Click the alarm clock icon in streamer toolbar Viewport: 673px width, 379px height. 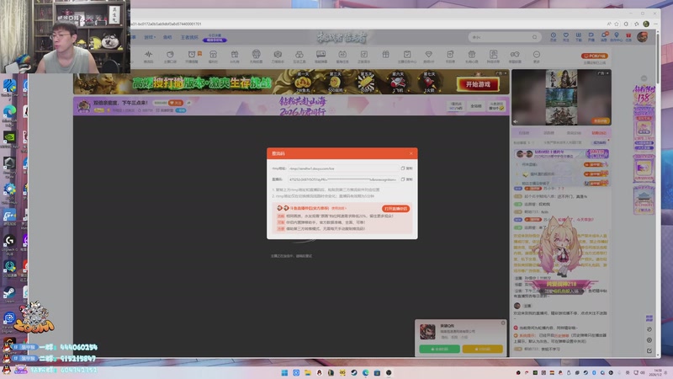click(x=192, y=56)
